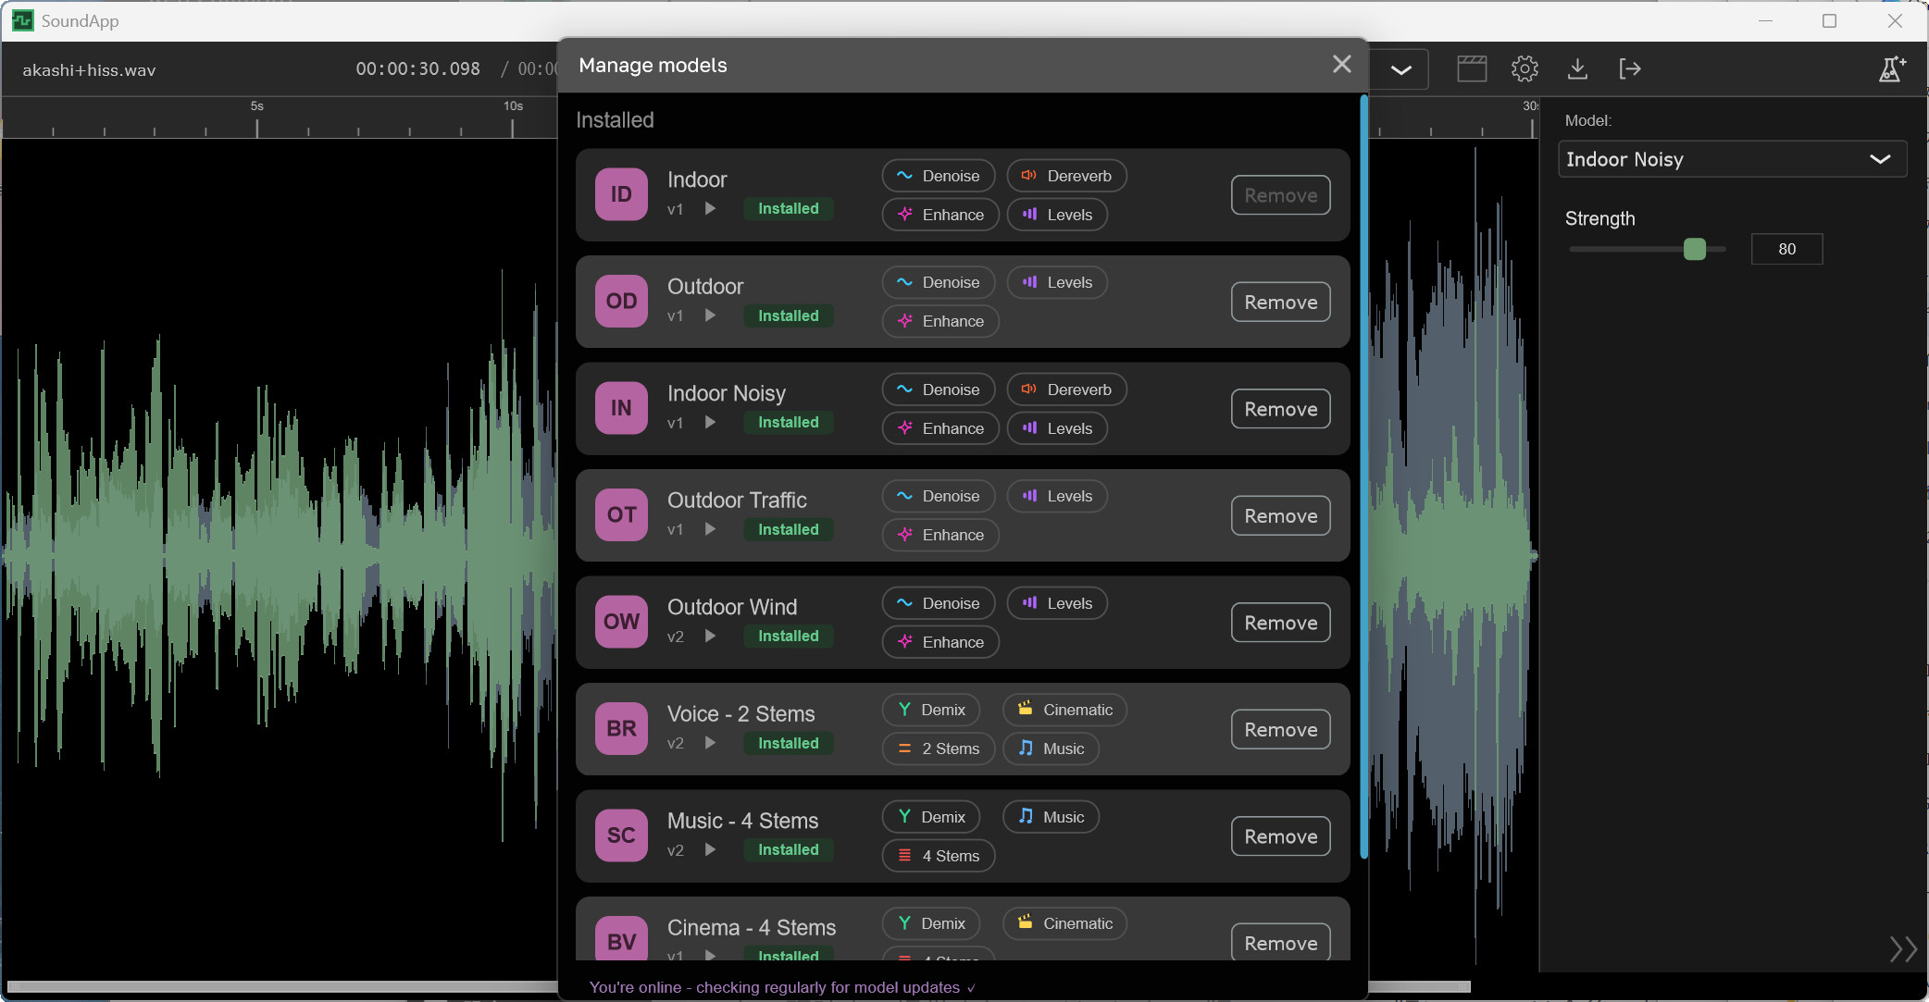This screenshot has width=1929, height=1002.
Task: Remove the Cinema - 4 Stems model
Action: (1280, 942)
